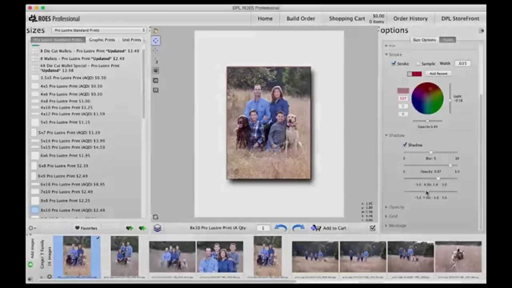This screenshot has height=288, width=512.
Task: Select the highlighted move-arrows tool in canvas toolbar
Action: (x=156, y=40)
